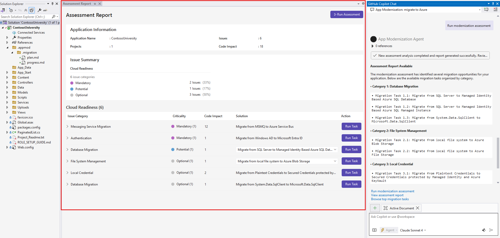
Task: Toggle Preview Selected Items in Solution Explorer
Action: (32, 10)
